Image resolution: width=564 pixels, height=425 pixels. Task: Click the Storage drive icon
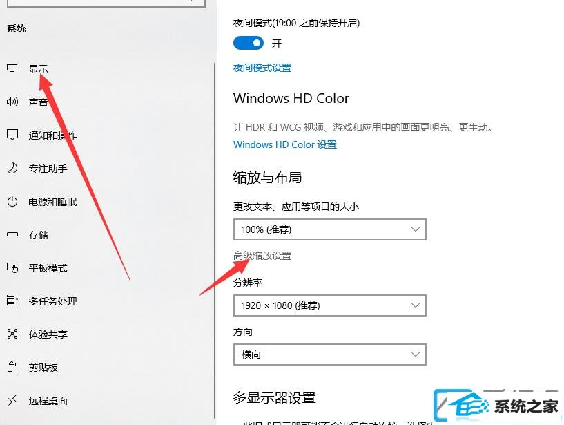12,234
